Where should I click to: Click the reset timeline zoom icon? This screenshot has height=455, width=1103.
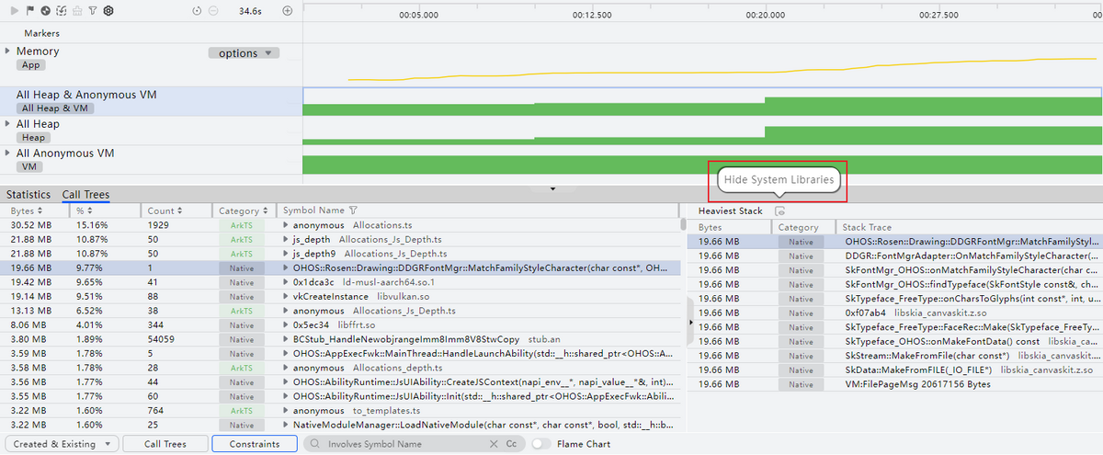198,11
